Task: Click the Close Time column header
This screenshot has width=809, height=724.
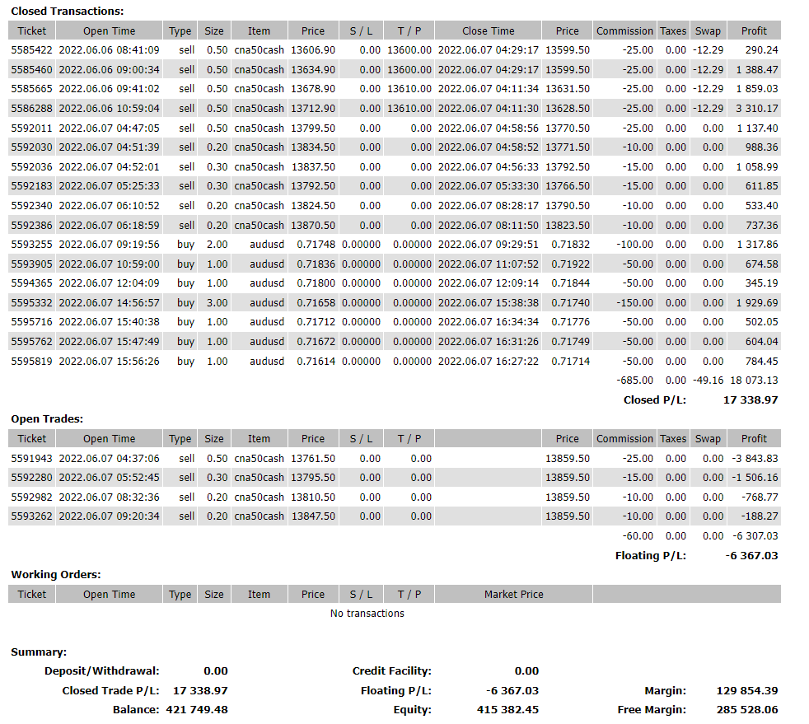Action: [488, 31]
